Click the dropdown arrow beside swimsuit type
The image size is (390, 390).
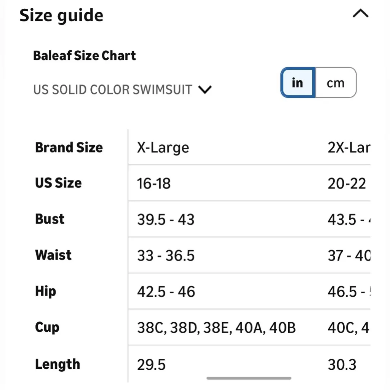[x=205, y=90]
